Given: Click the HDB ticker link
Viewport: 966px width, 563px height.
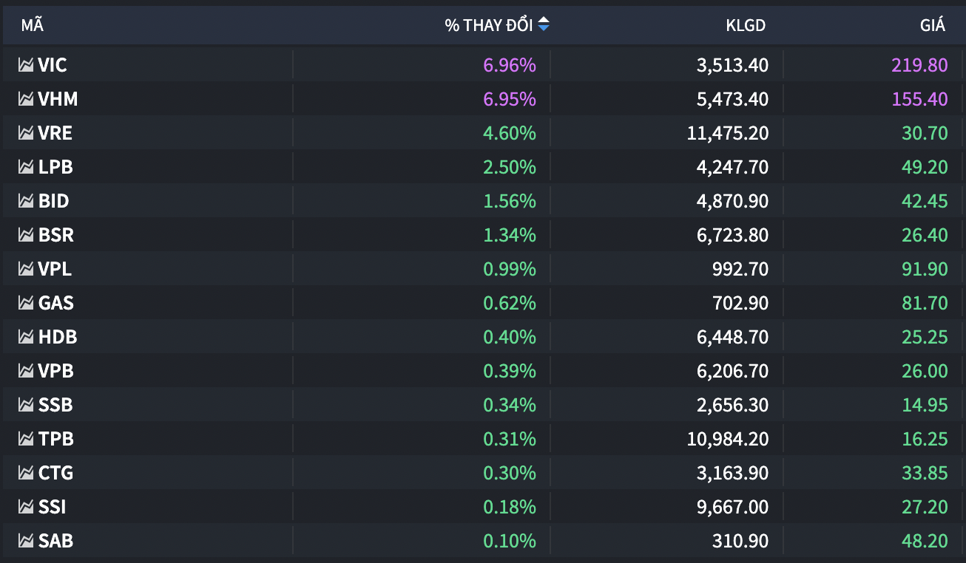Looking at the screenshot, I should [58, 337].
